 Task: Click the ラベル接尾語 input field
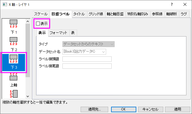(x=87, y=66)
